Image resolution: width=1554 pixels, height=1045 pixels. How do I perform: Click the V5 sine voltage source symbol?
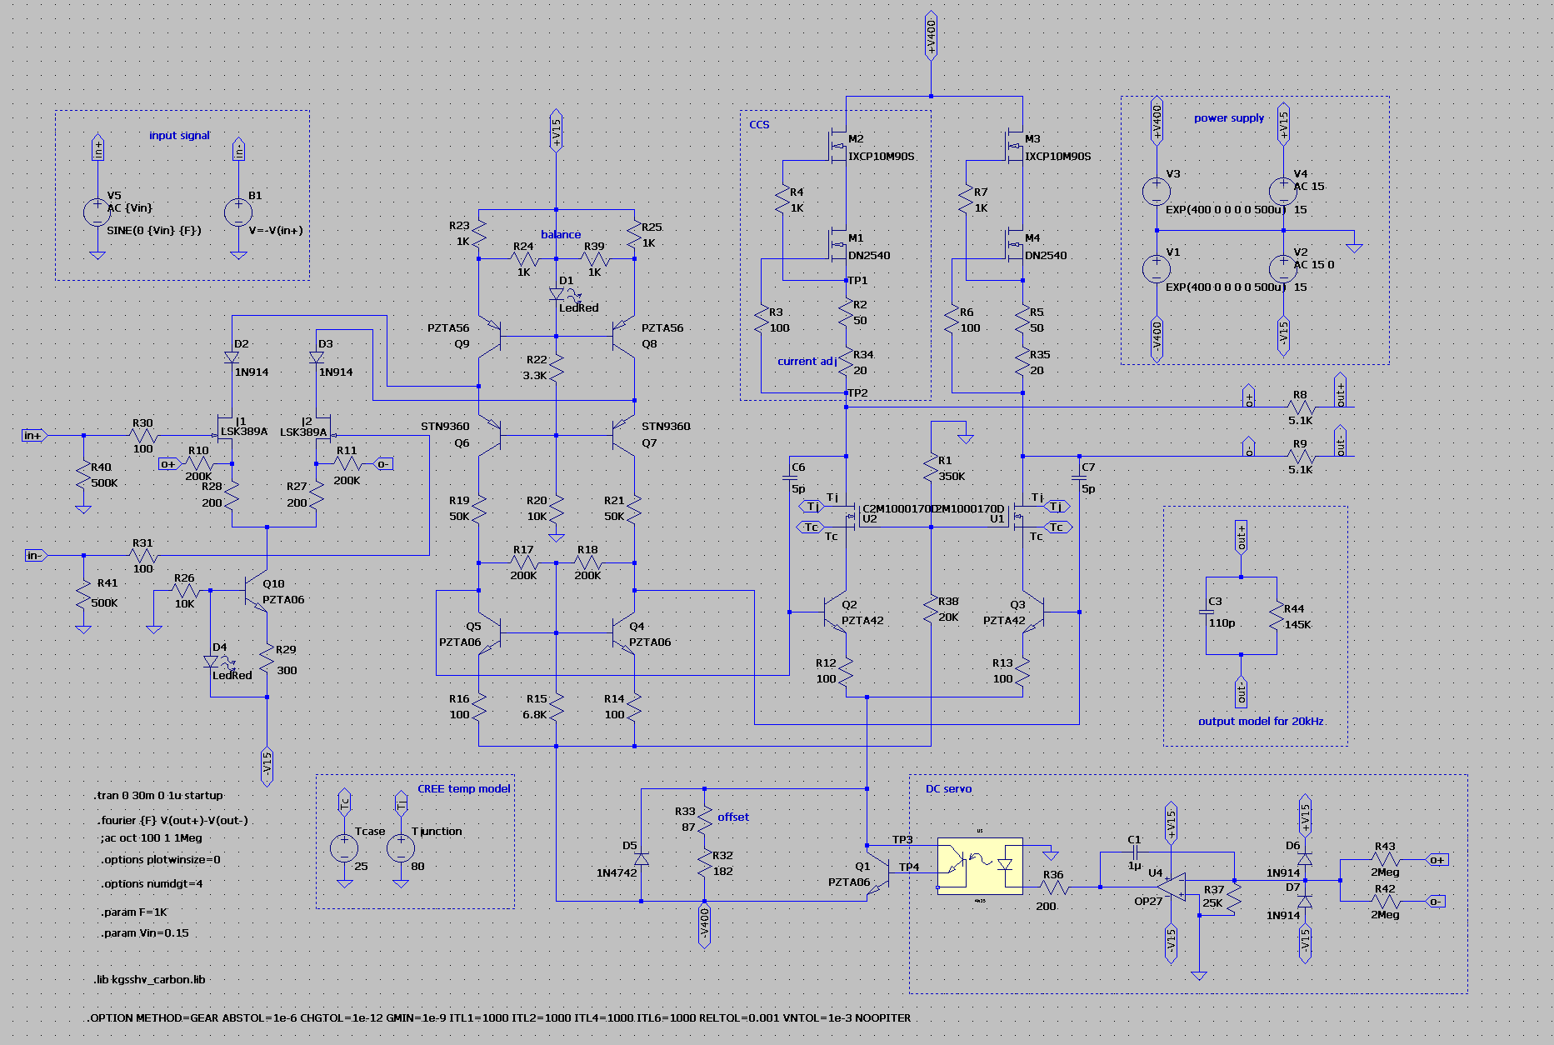point(97,212)
